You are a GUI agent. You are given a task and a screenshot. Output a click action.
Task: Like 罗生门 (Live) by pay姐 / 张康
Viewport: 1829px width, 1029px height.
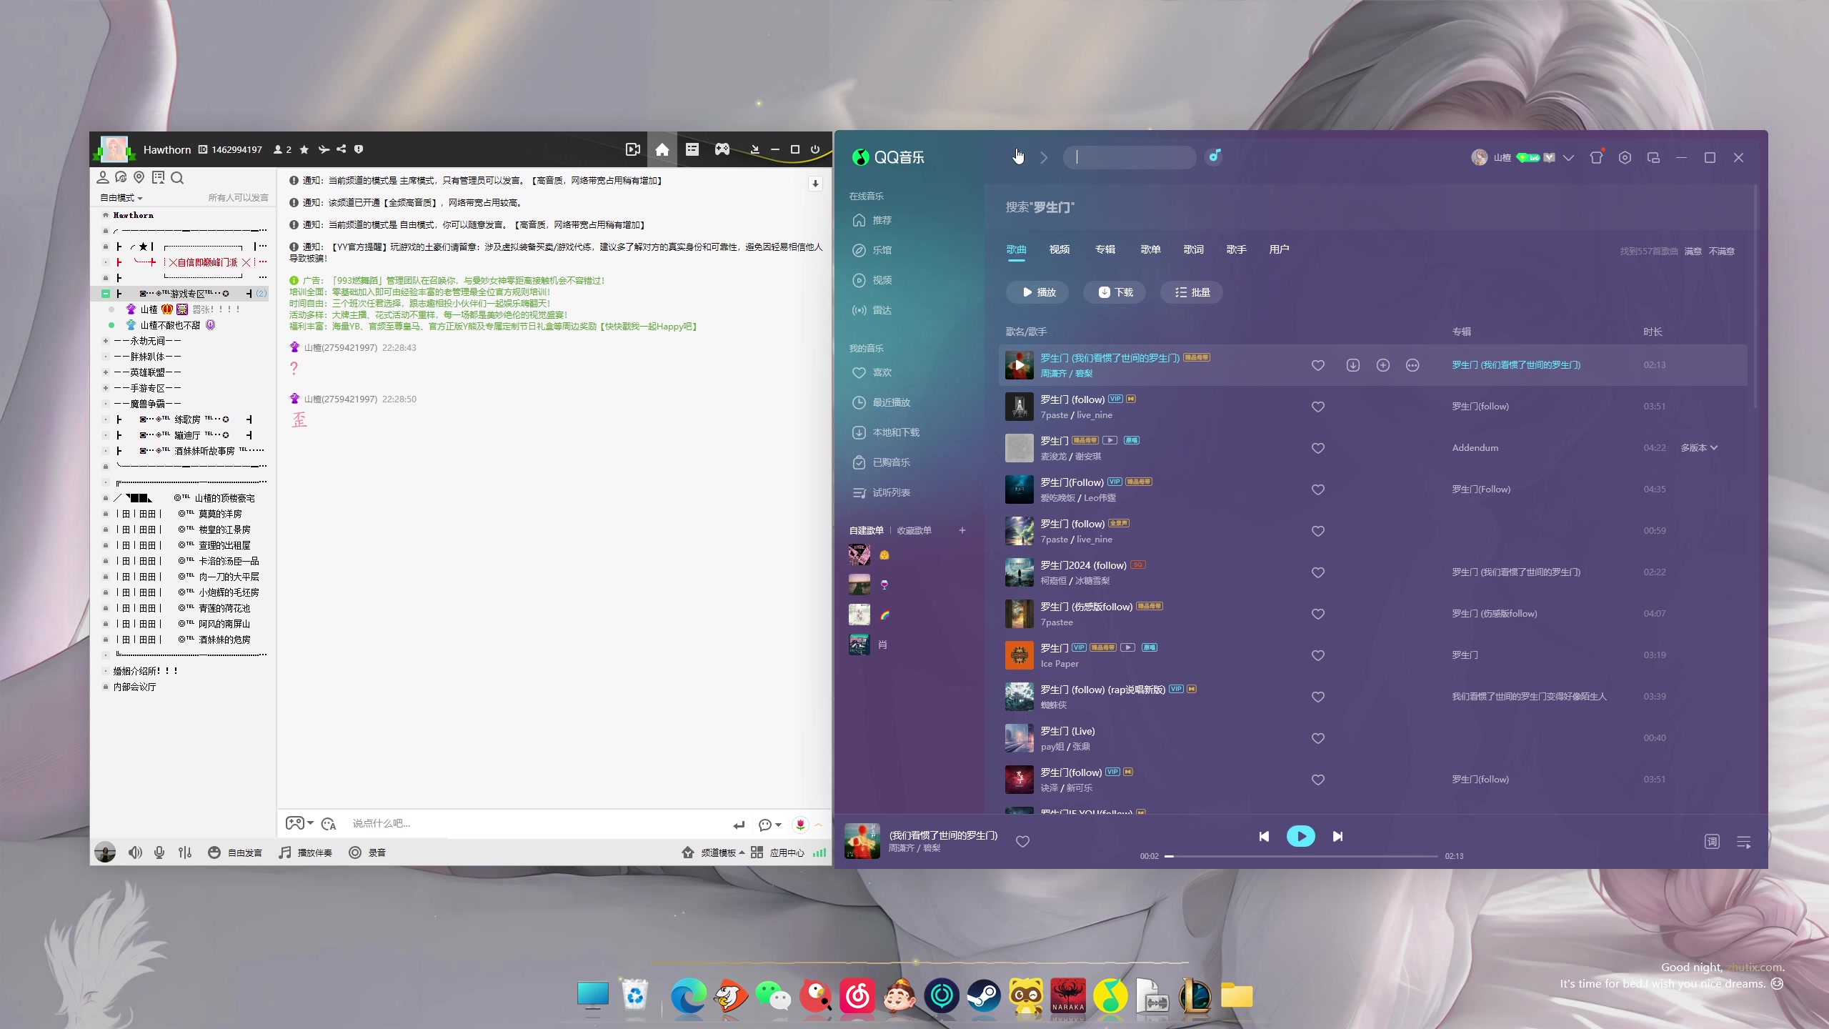[1318, 738]
